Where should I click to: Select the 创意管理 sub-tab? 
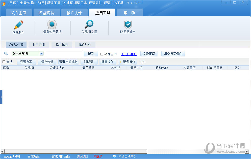pyautogui.click(x=39, y=45)
